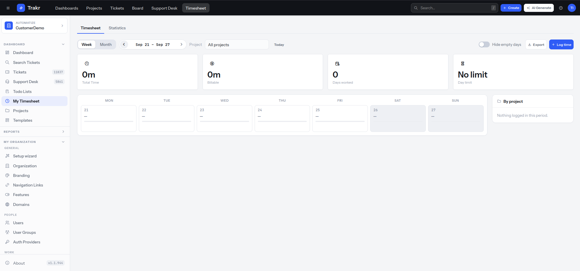Viewport: 580px width, 271px height.
Task: Open the hamburger menu icon
Action: (8, 8)
